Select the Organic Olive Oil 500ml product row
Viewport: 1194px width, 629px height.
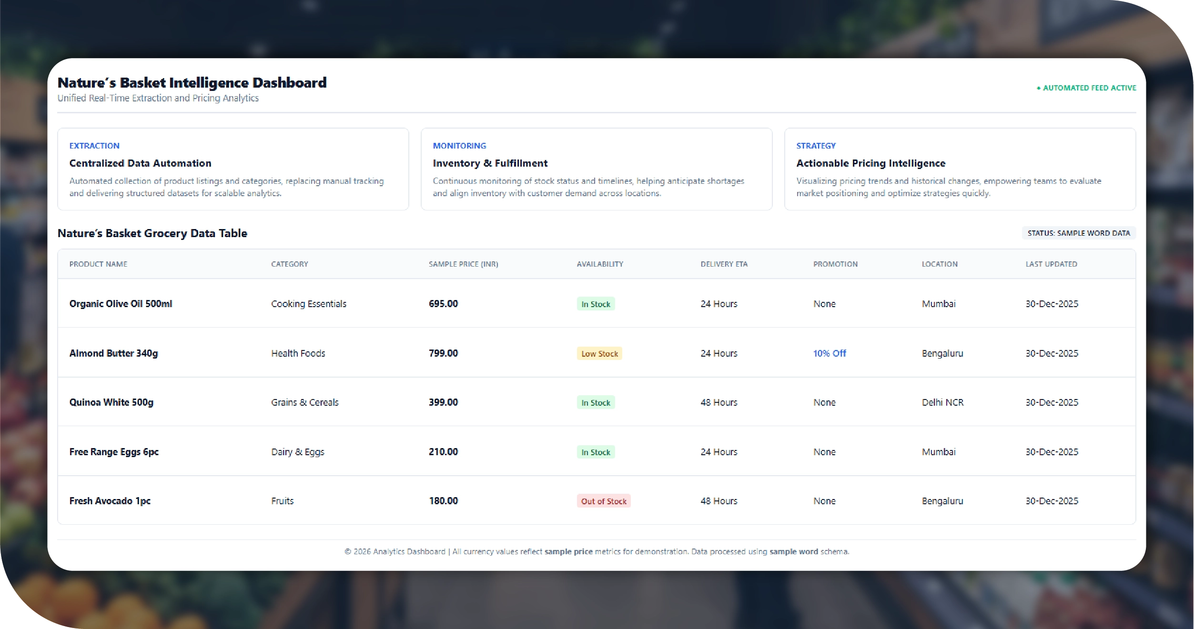click(121, 304)
